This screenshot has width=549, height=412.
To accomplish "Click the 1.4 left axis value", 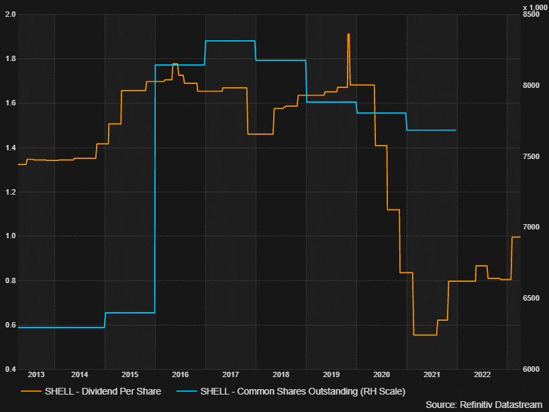I will [x=11, y=148].
